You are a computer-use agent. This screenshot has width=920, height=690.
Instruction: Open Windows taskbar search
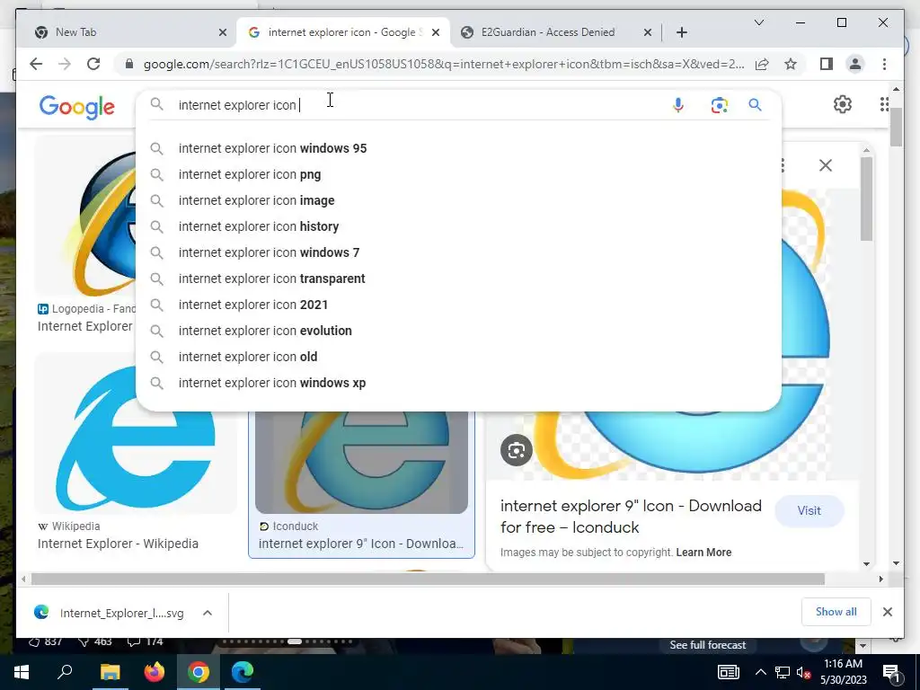click(65, 672)
